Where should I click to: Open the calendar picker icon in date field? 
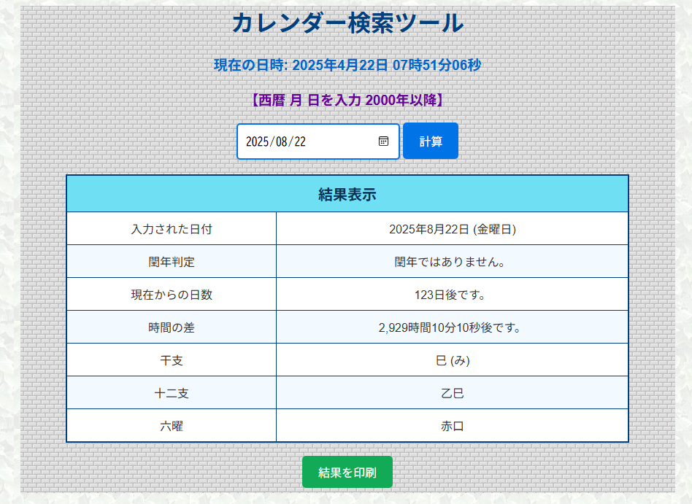click(383, 141)
